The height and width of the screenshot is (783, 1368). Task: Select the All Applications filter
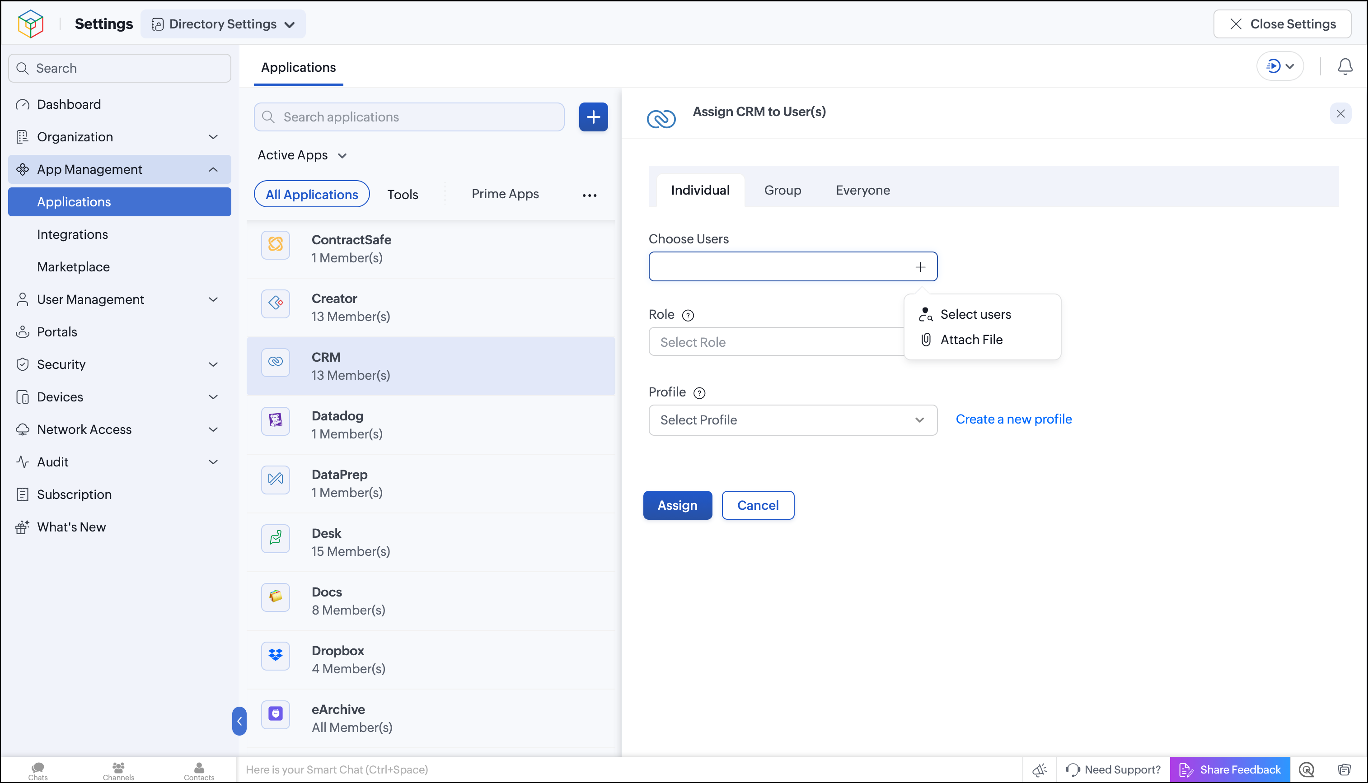(311, 194)
